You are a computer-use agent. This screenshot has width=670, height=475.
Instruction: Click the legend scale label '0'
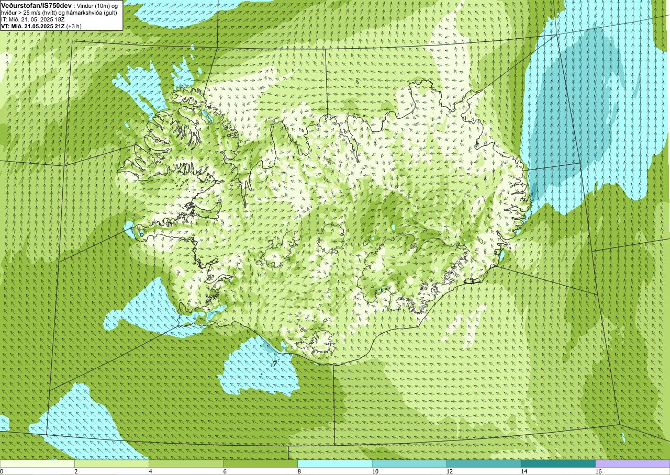2,471
